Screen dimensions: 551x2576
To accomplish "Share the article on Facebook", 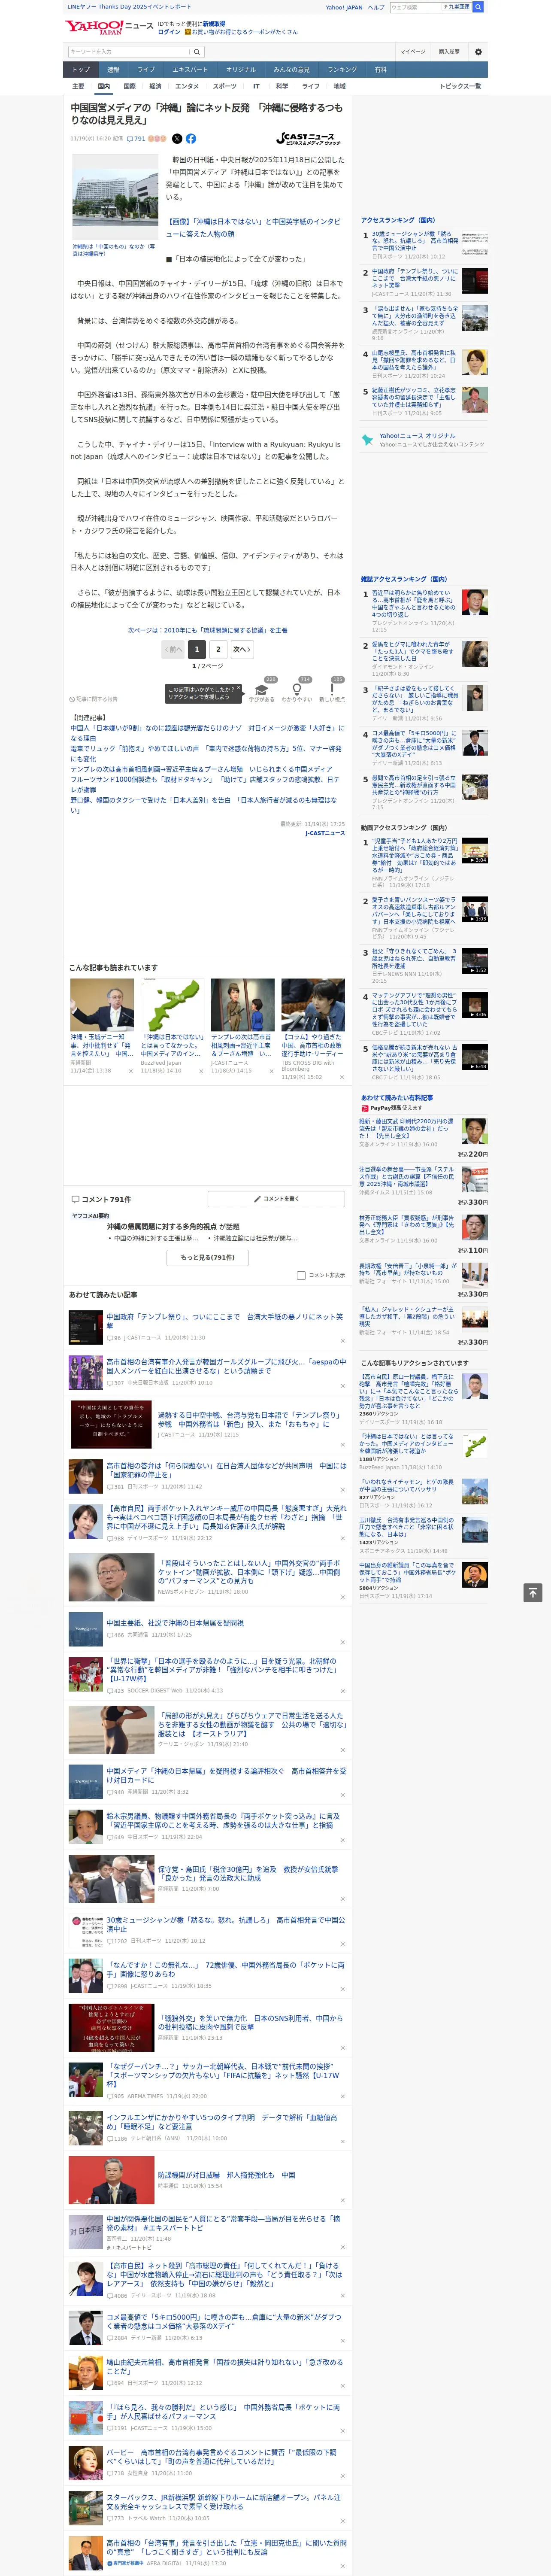I will pos(191,139).
